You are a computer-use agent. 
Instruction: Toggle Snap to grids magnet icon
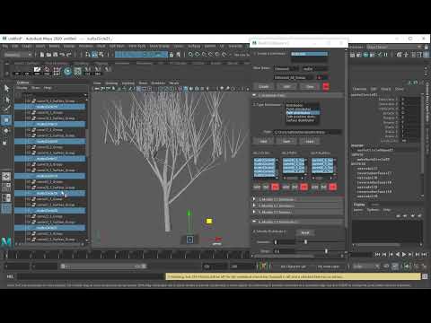(190, 55)
